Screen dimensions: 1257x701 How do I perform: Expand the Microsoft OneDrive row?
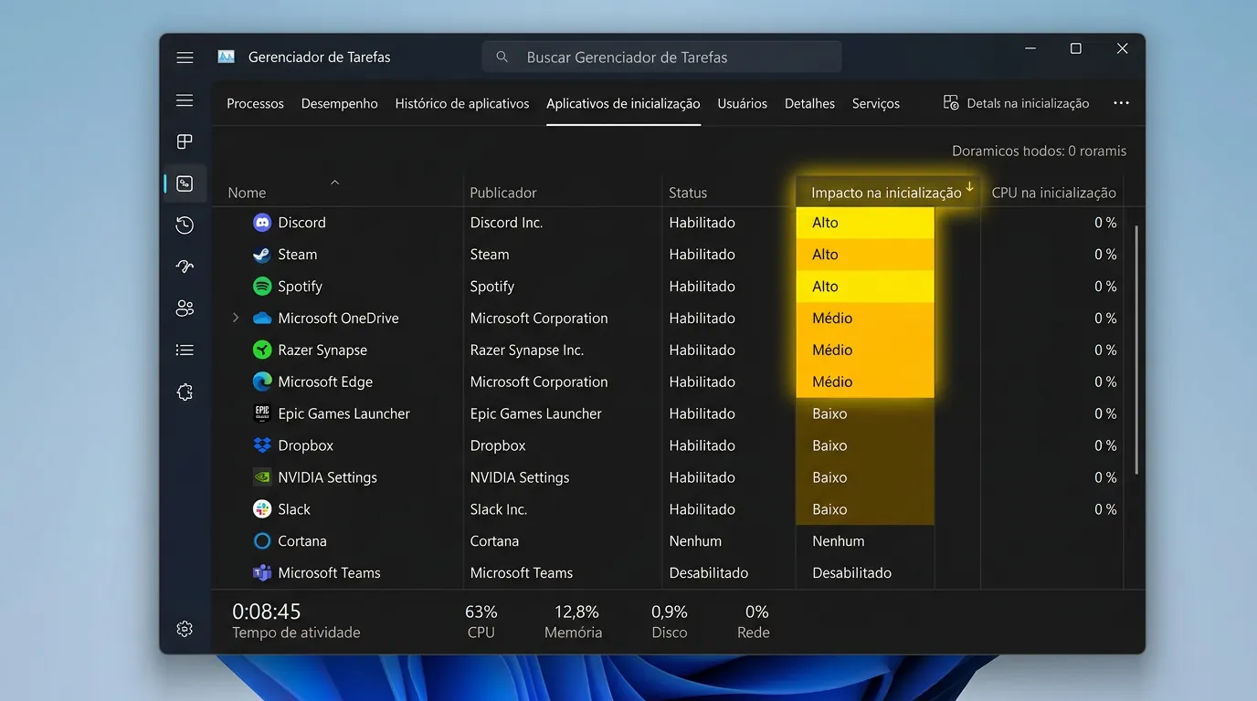[236, 318]
